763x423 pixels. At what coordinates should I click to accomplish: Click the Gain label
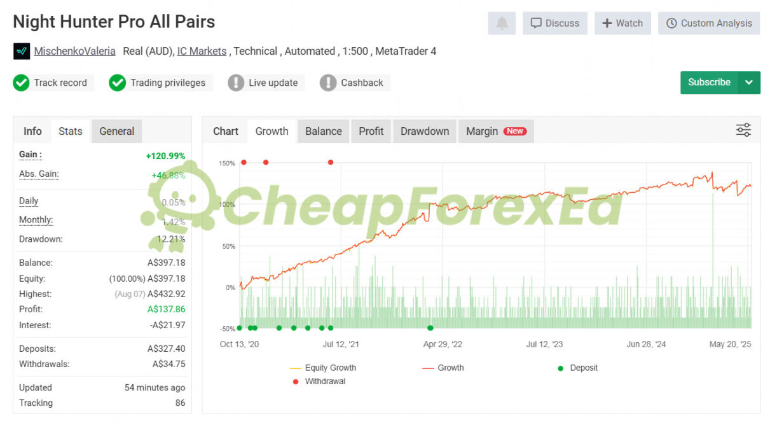click(x=31, y=155)
